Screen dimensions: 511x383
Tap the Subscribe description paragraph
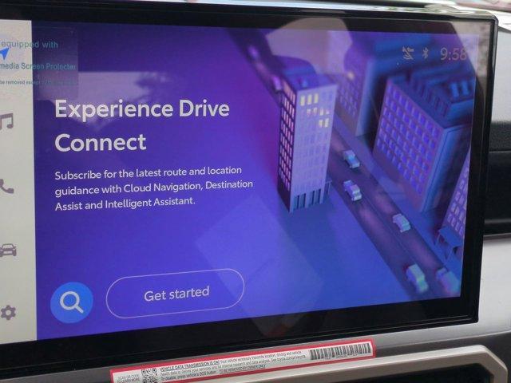[x=154, y=189]
